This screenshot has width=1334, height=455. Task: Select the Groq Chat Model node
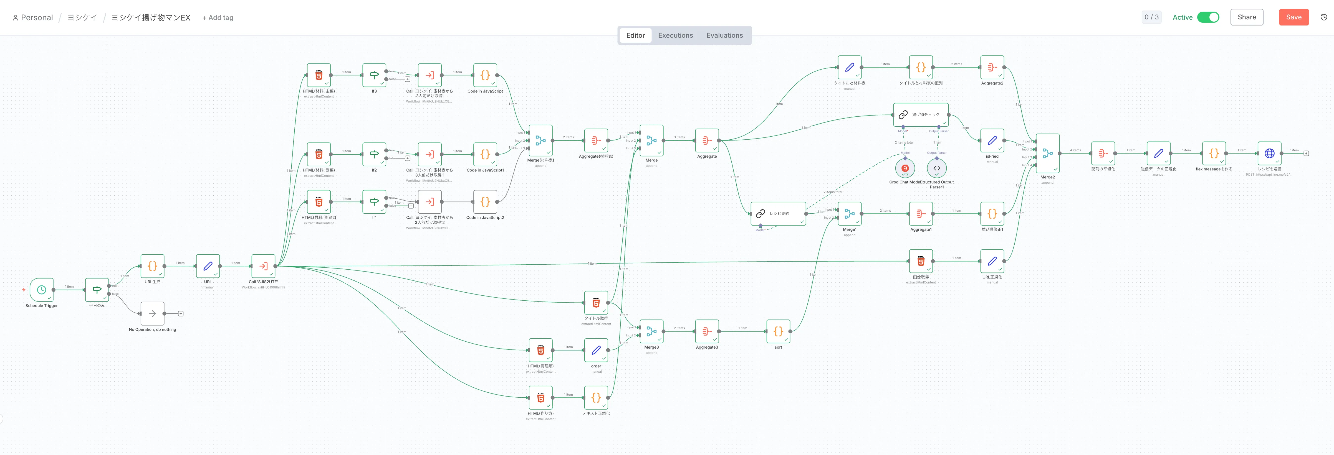[x=905, y=168]
